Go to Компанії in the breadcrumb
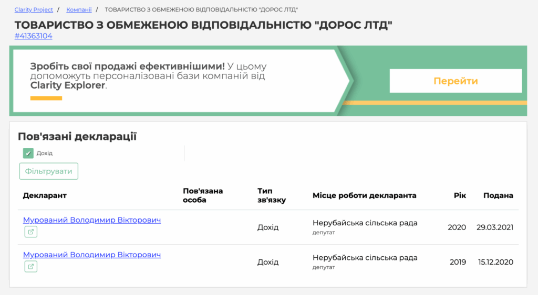The image size is (538, 295). [x=79, y=10]
